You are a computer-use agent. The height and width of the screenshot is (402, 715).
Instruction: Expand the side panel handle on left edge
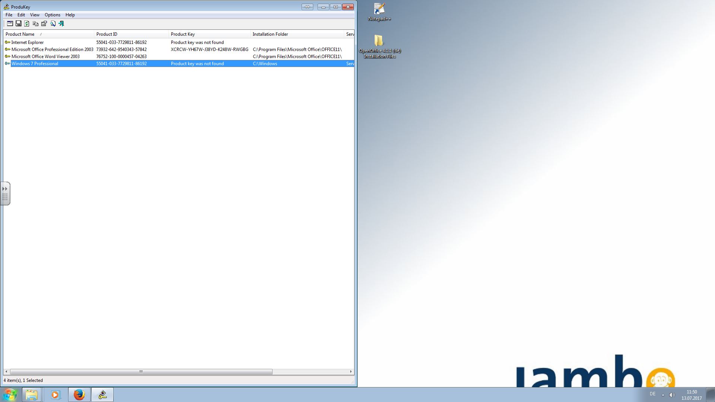[x=5, y=193]
